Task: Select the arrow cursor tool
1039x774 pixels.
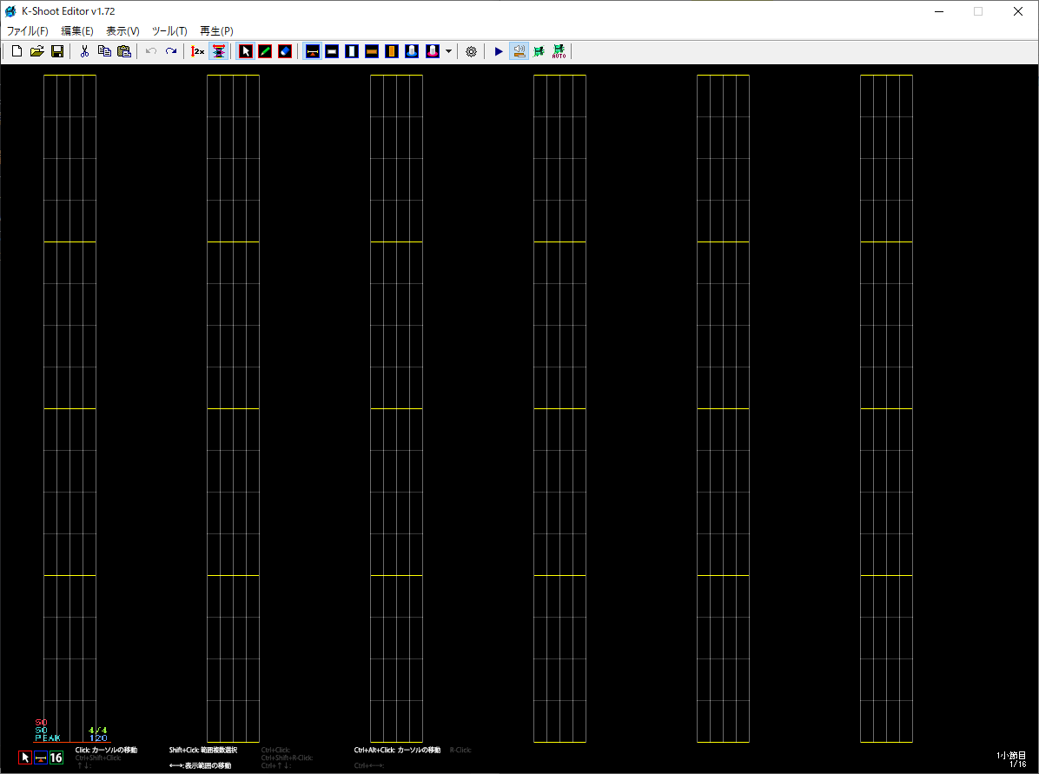Action: pos(245,51)
